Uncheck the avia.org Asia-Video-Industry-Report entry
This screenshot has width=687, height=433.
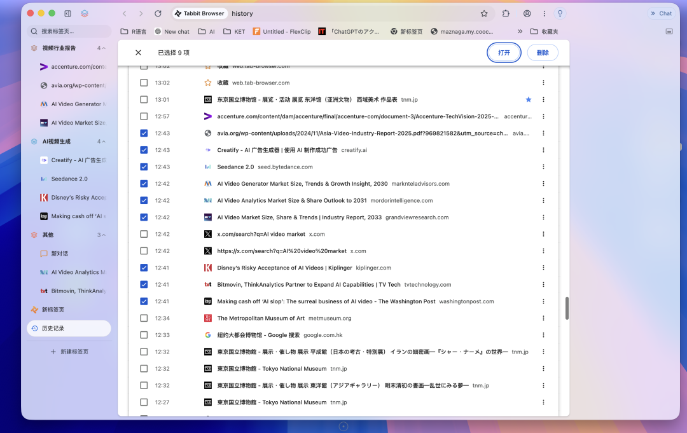[x=144, y=133]
